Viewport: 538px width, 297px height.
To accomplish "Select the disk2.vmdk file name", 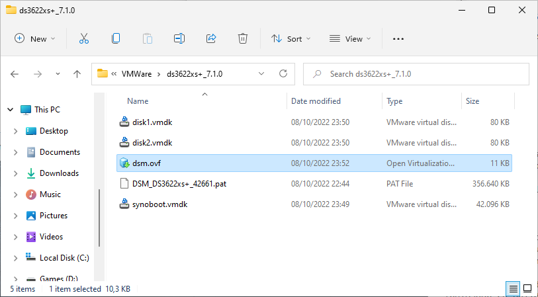I will [x=152, y=143].
